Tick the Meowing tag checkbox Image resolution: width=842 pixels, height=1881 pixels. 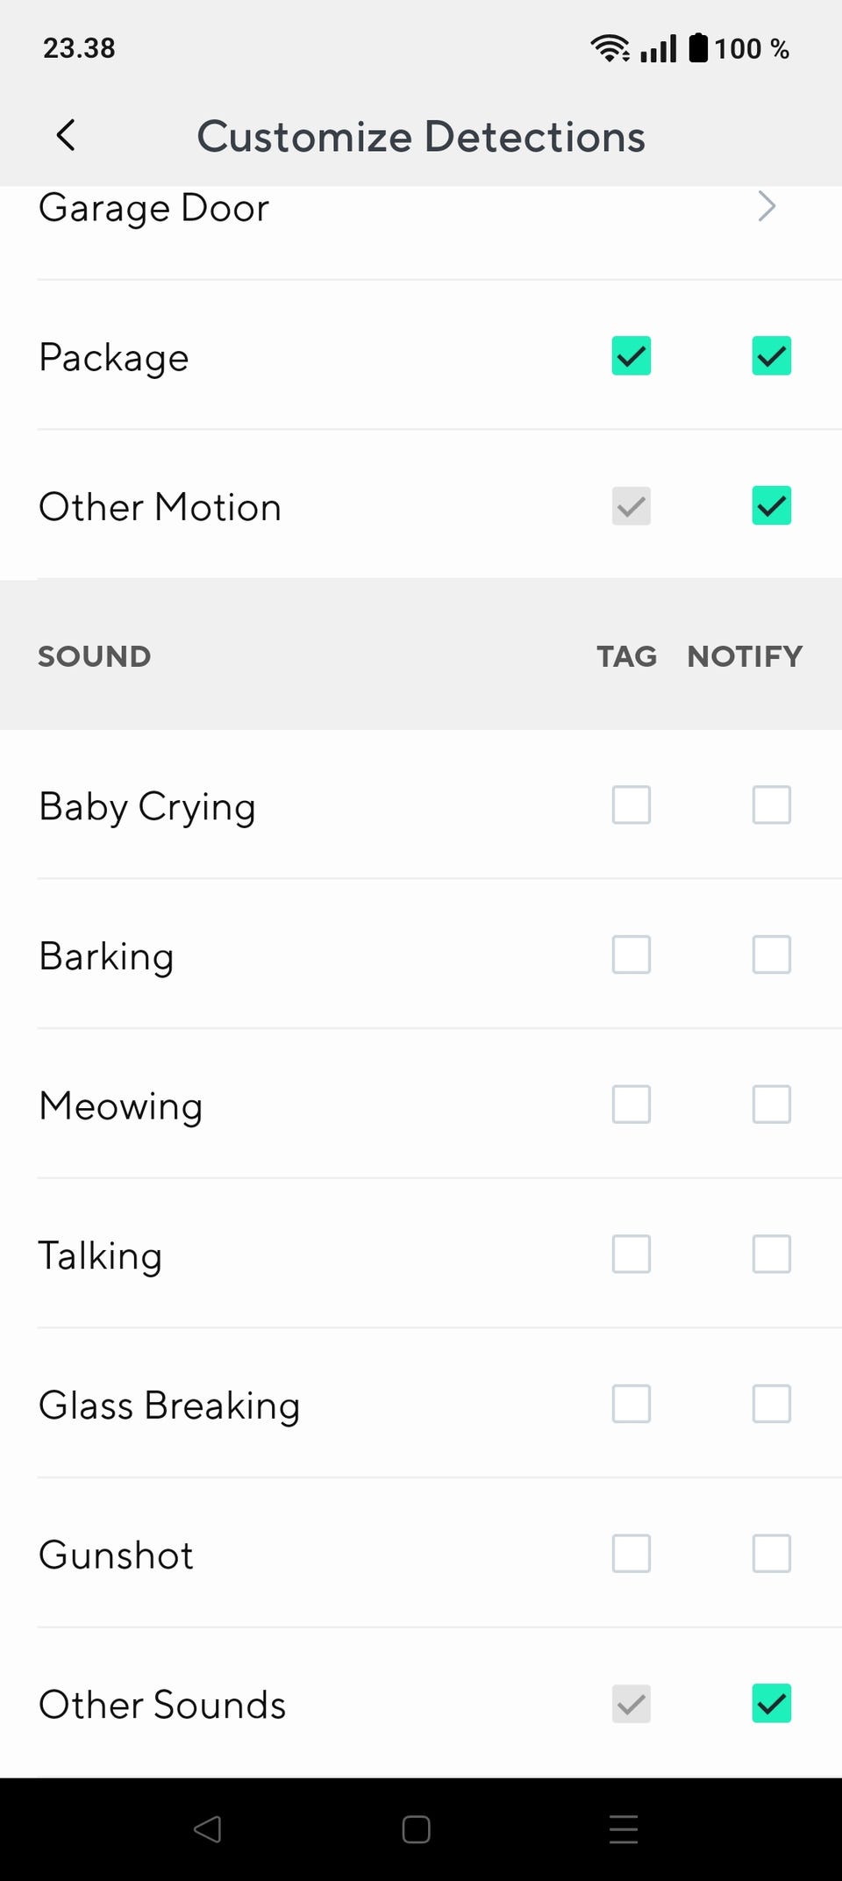[x=631, y=1105]
